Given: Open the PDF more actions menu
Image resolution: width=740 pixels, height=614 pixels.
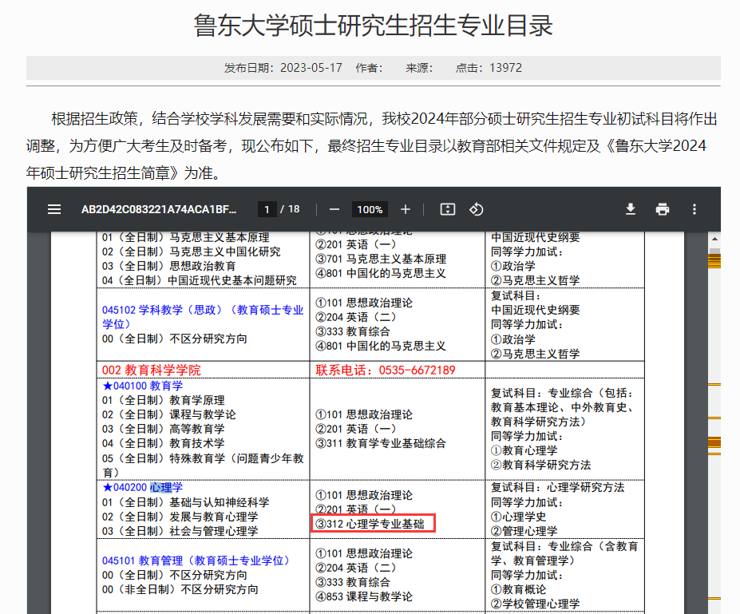Looking at the screenshot, I should [694, 209].
